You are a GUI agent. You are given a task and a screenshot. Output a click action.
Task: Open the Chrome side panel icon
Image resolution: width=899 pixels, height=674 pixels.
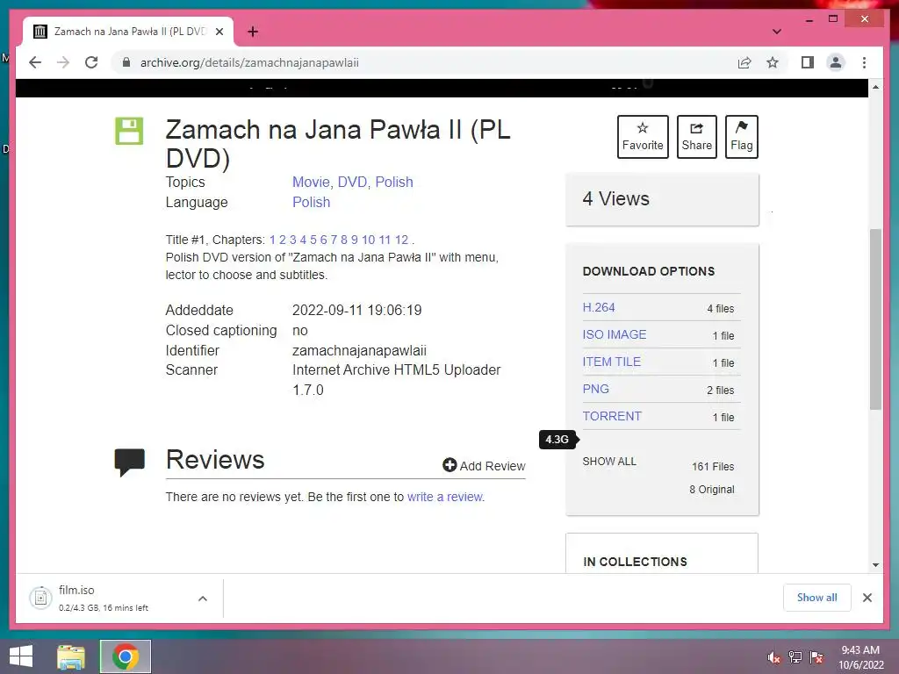[808, 62]
